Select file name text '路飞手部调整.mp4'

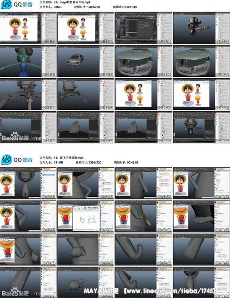[72, 158]
